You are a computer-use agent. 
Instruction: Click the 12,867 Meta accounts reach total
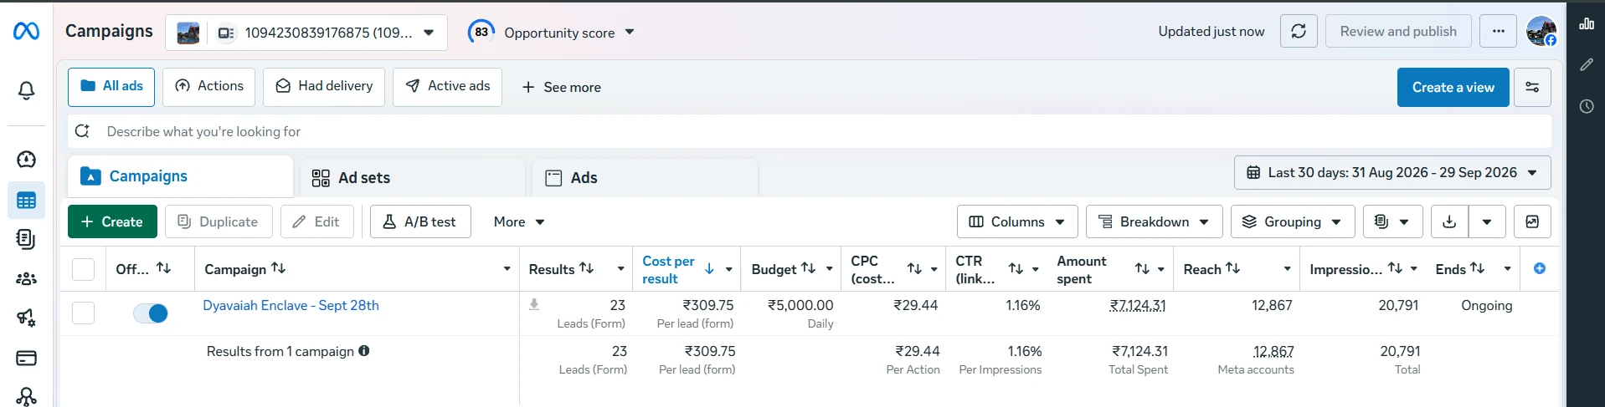tap(1273, 352)
